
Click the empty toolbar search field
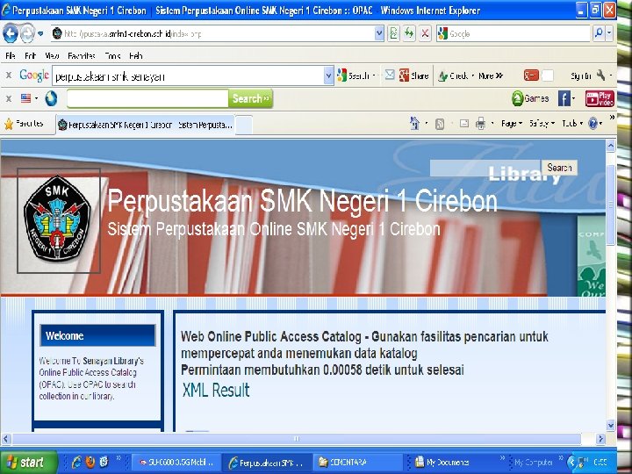coord(147,98)
